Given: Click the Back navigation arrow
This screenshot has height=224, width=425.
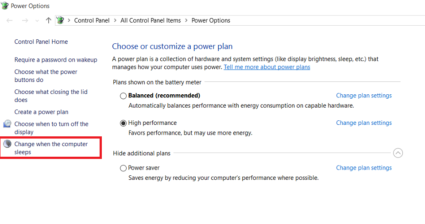Looking at the screenshot, I should coord(9,20).
